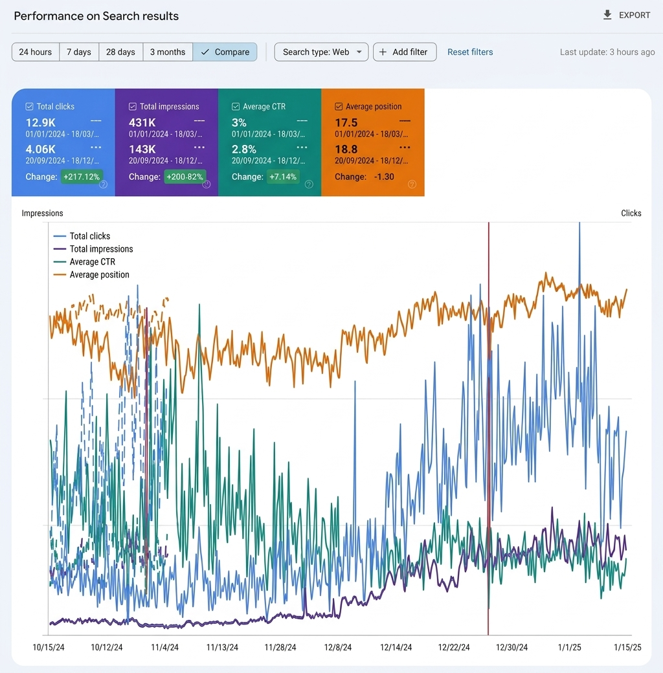Click the 431K impressions value
Screen dimensions: 663x673
pos(142,123)
